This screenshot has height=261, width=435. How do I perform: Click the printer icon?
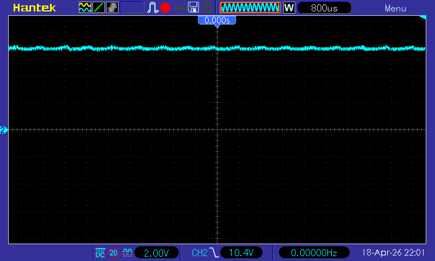(207, 8)
